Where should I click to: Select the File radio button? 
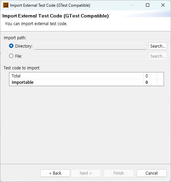coord(11,56)
